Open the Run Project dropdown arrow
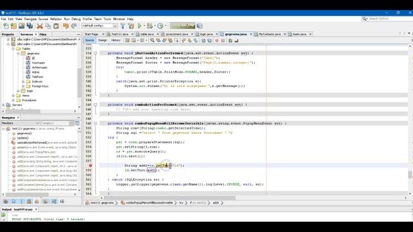Viewport: 413px width, 232px height. click(144, 26)
